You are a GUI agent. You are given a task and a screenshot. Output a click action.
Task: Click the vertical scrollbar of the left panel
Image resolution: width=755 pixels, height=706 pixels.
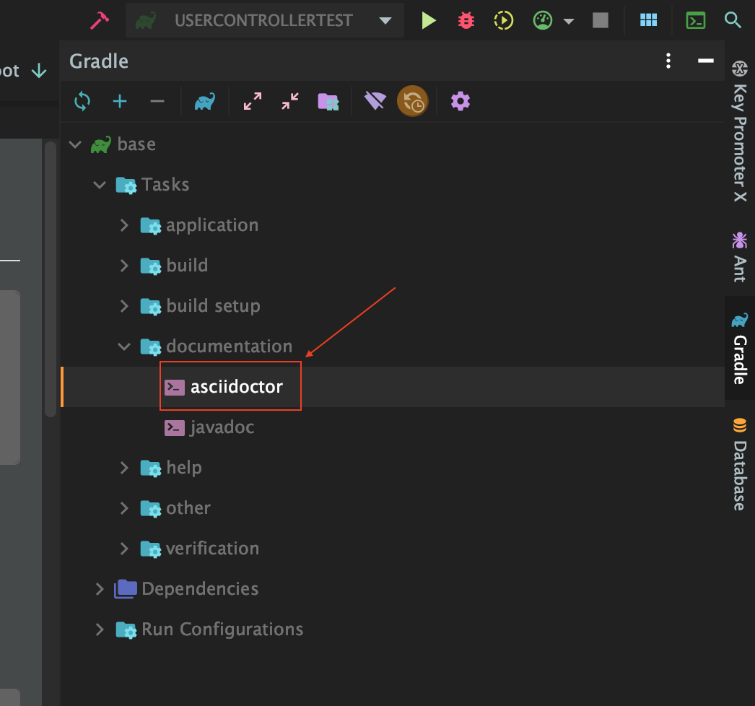pos(50,279)
